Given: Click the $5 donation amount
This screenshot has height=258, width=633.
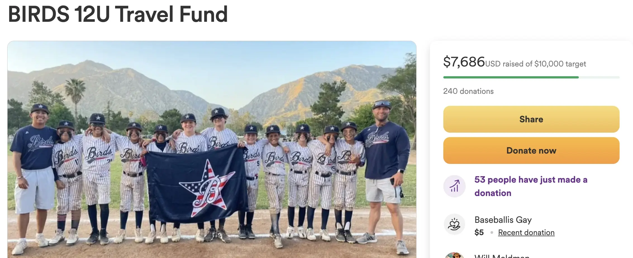Looking at the screenshot, I should (479, 233).
